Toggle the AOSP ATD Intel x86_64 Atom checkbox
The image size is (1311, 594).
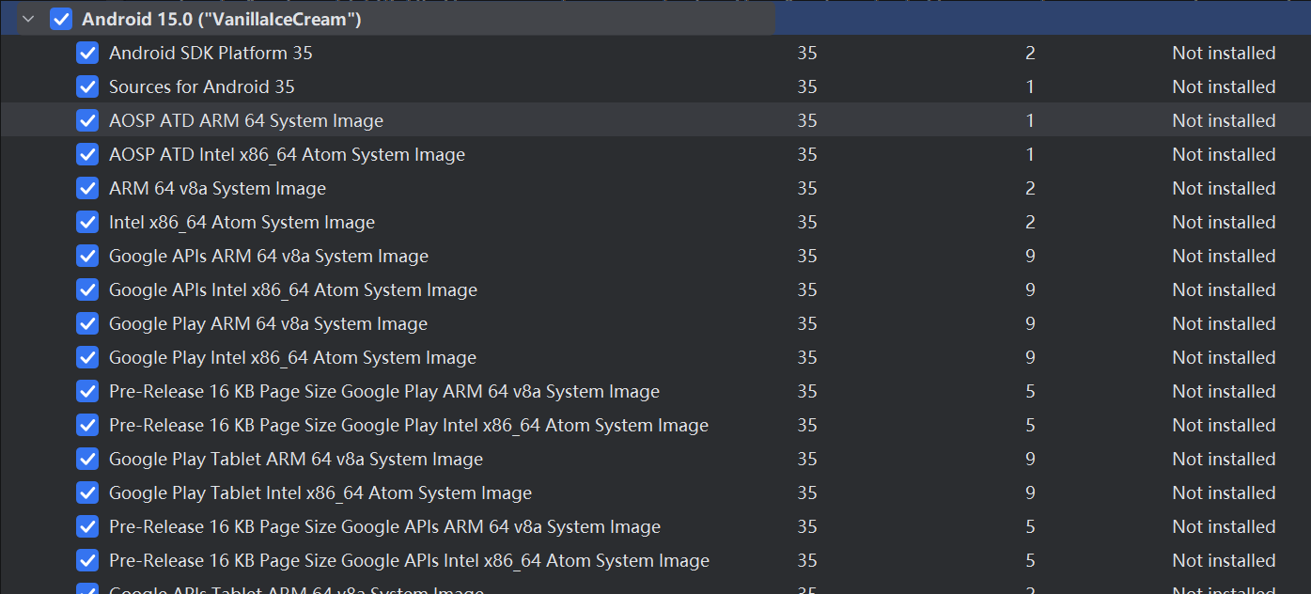click(87, 154)
